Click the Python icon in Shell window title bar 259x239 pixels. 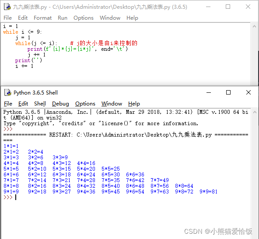pos(8,92)
